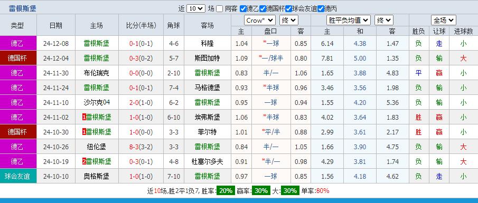Click 大 goals result in the 纽伦堡 row
Viewport: 478px width, 203px height.
(x=463, y=147)
